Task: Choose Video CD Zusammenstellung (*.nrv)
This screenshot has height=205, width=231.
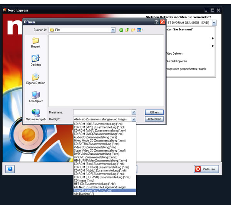Action: [105, 147]
